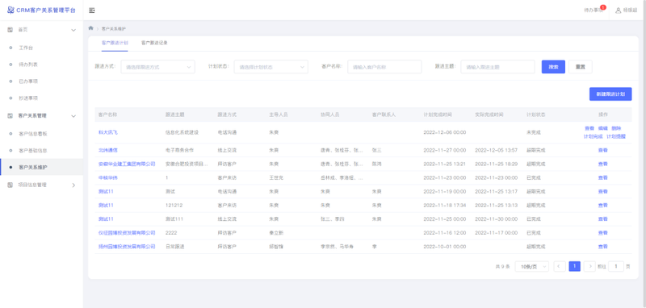646x308 pixels.
Task: Open the 跟进方式 dropdown filter
Action: pos(157,67)
